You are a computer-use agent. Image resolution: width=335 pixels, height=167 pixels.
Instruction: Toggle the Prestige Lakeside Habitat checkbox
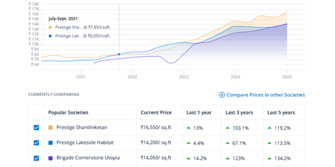(36, 143)
